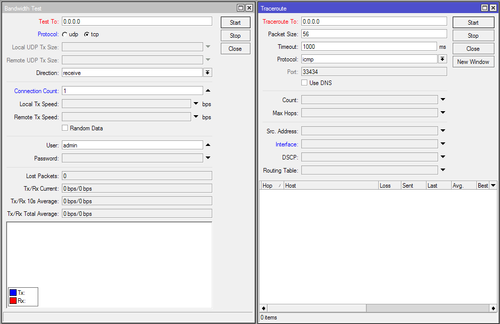Viewport: 500px width, 324px height.
Task: Click the traceroute table right scroll arrow
Action: point(493,308)
